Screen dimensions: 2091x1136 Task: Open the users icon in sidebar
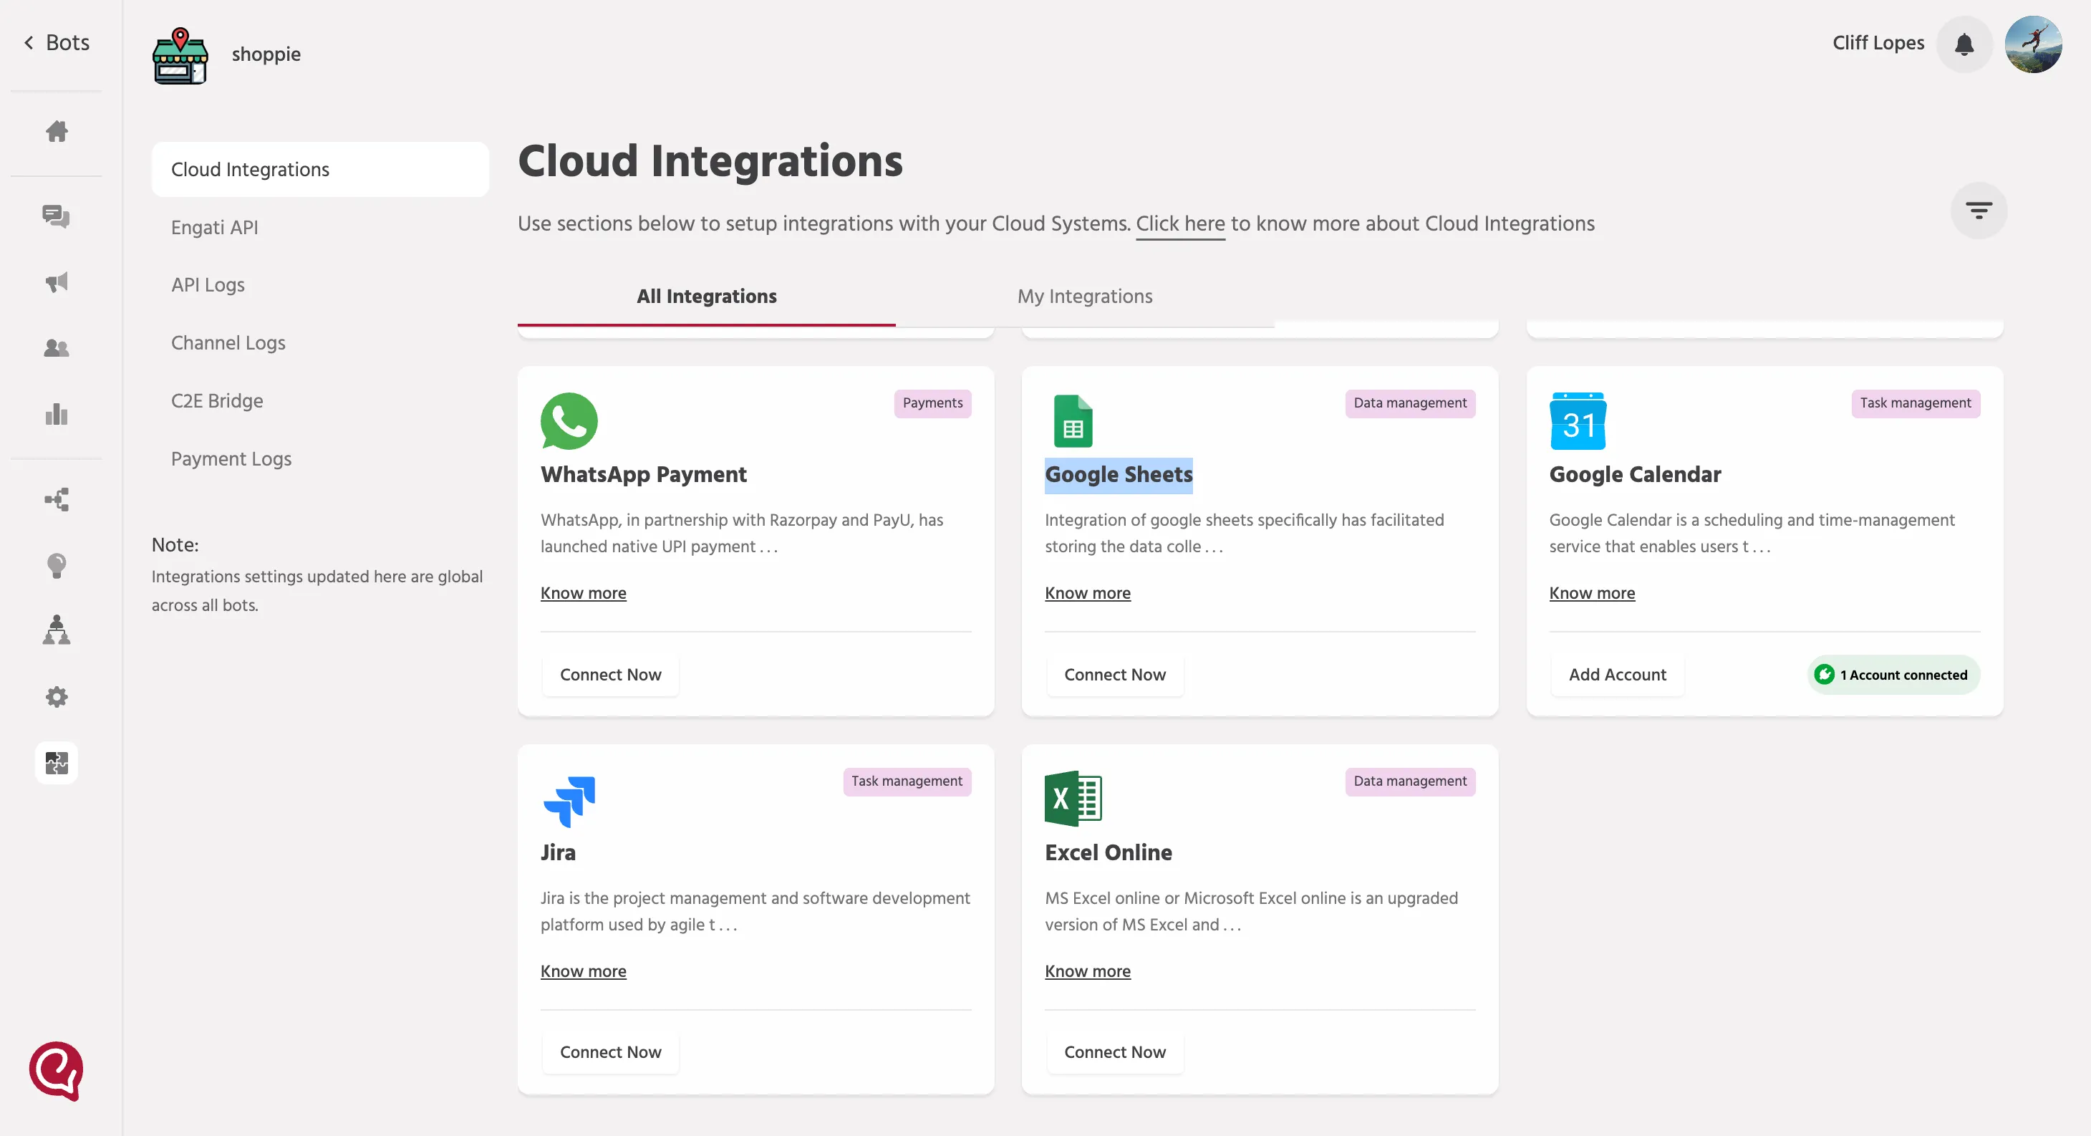pos(56,348)
